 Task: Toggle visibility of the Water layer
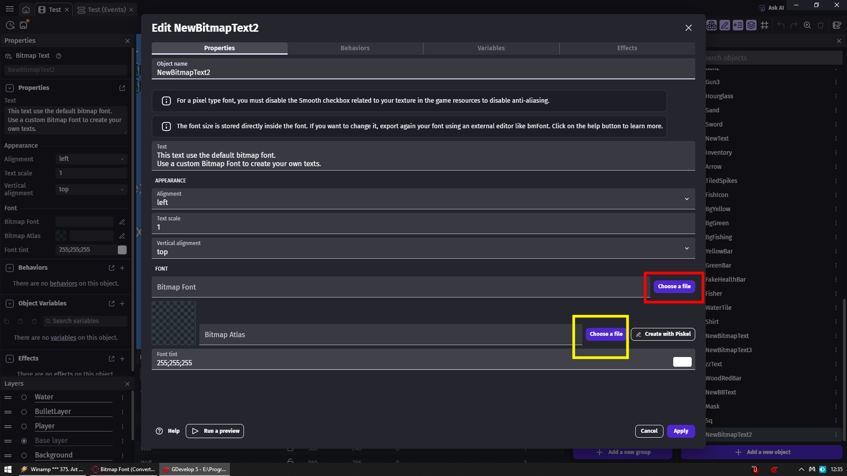tap(24, 397)
